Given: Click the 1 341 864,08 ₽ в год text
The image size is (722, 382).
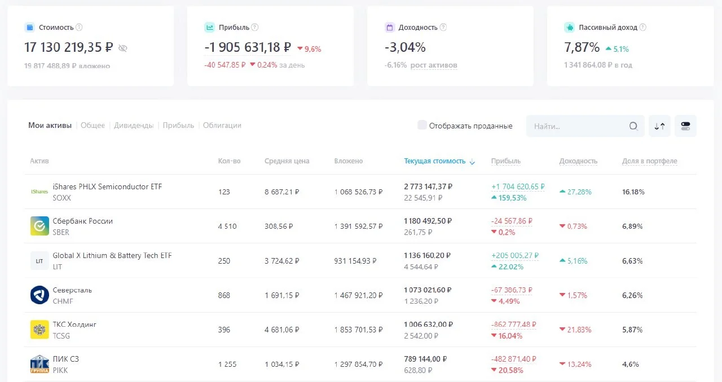Looking at the screenshot, I should pos(598,65).
